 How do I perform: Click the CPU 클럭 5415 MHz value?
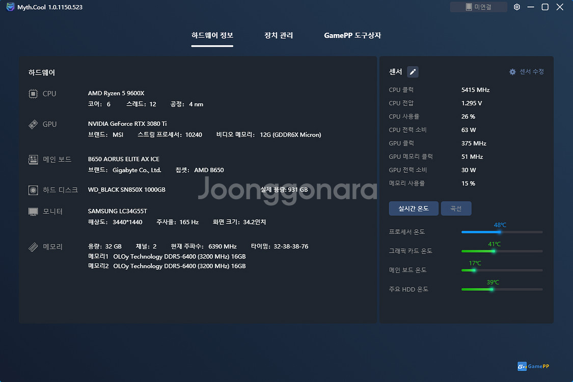pos(475,90)
